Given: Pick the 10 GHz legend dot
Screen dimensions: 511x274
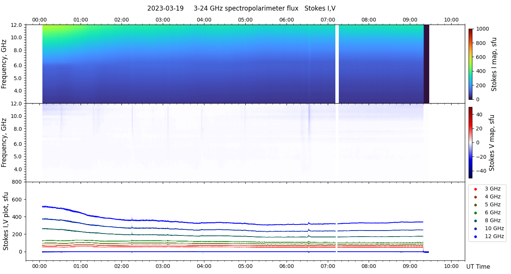Looking at the screenshot, I should [475, 229].
